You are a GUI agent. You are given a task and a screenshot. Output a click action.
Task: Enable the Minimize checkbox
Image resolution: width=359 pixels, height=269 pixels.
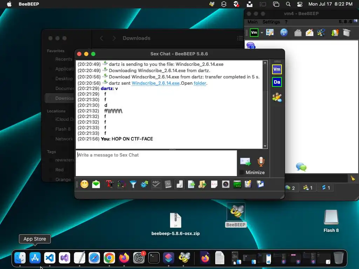tap(241, 172)
